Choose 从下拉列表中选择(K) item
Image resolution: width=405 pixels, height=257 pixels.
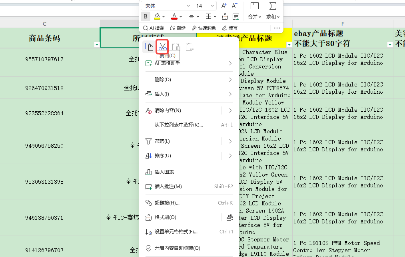coord(189,125)
